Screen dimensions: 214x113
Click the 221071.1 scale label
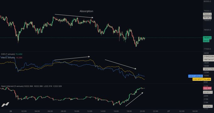pos(208,92)
